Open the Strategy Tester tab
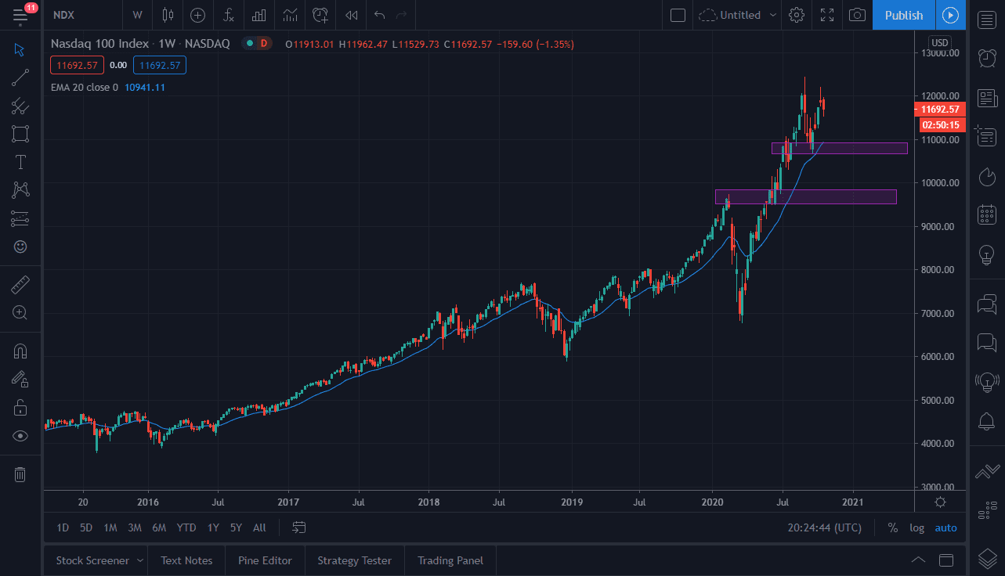Screen dimensions: 1005x576 [x=354, y=560]
